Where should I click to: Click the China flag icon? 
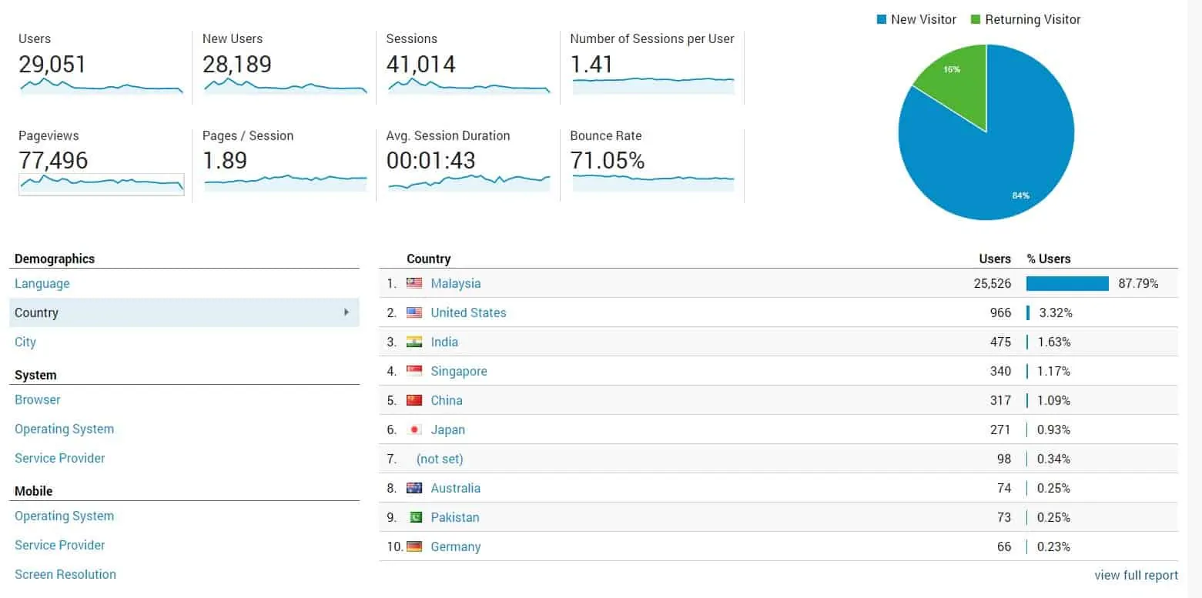pos(414,400)
